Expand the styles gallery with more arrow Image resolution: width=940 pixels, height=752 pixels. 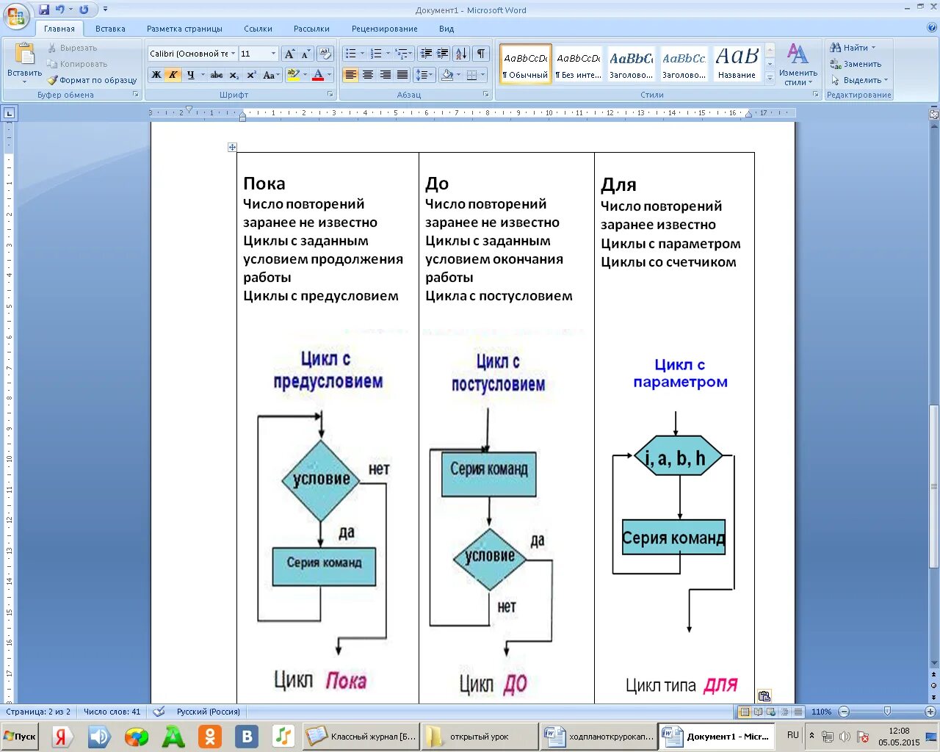[770, 78]
